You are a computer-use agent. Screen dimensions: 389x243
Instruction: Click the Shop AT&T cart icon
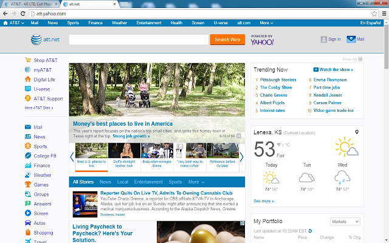(x=28, y=60)
